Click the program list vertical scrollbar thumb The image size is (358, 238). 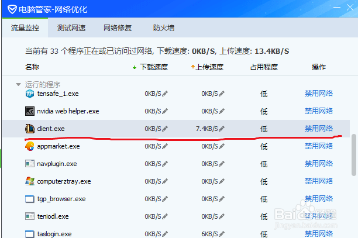354,155
